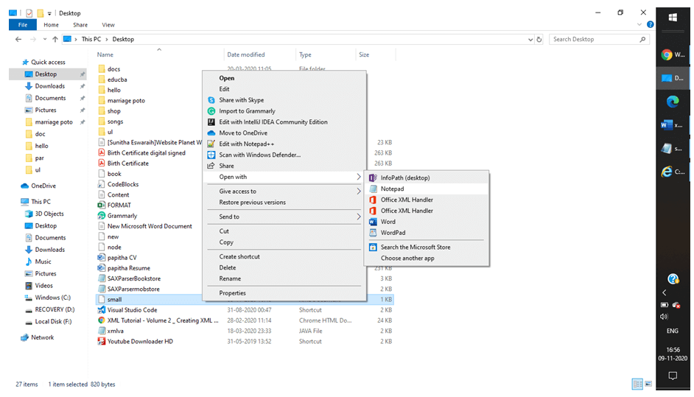Viewport: 694px width, 397px height.
Task: Select Windows (C:) drive in sidebar
Action: pyautogui.click(x=52, y=298)
